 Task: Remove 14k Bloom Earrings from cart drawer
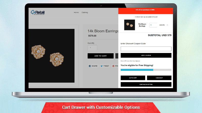tap(167, 25)
